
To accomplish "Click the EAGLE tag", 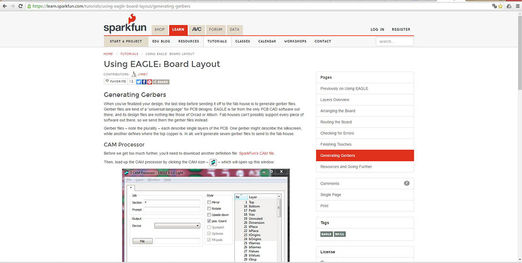I will [x=326, y=234].
